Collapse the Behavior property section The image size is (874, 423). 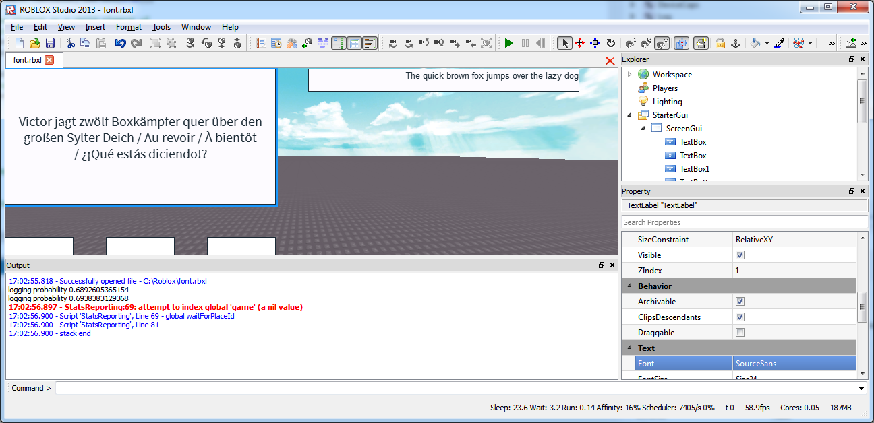(x=629, y=286)
